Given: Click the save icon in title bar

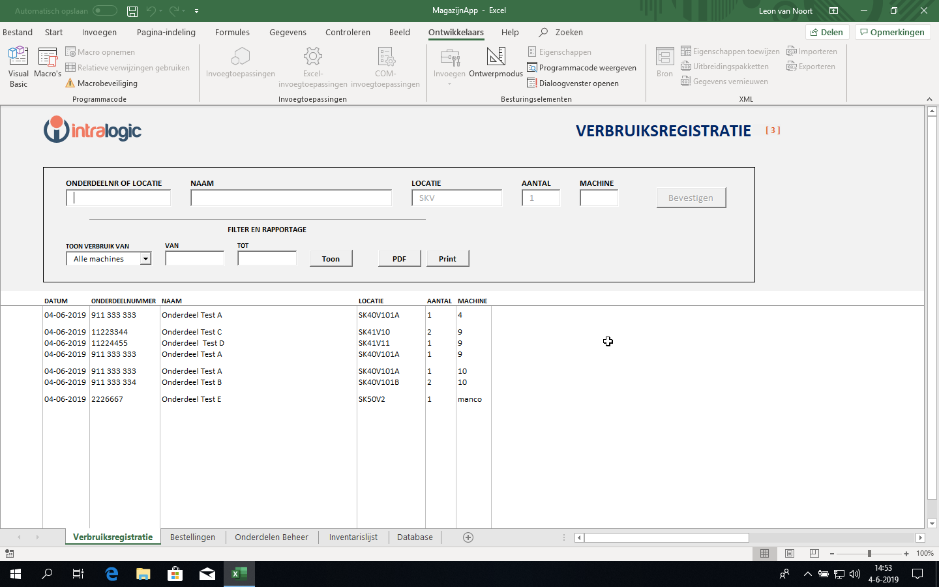Looking at the screenshot, I should pos(132,11).
